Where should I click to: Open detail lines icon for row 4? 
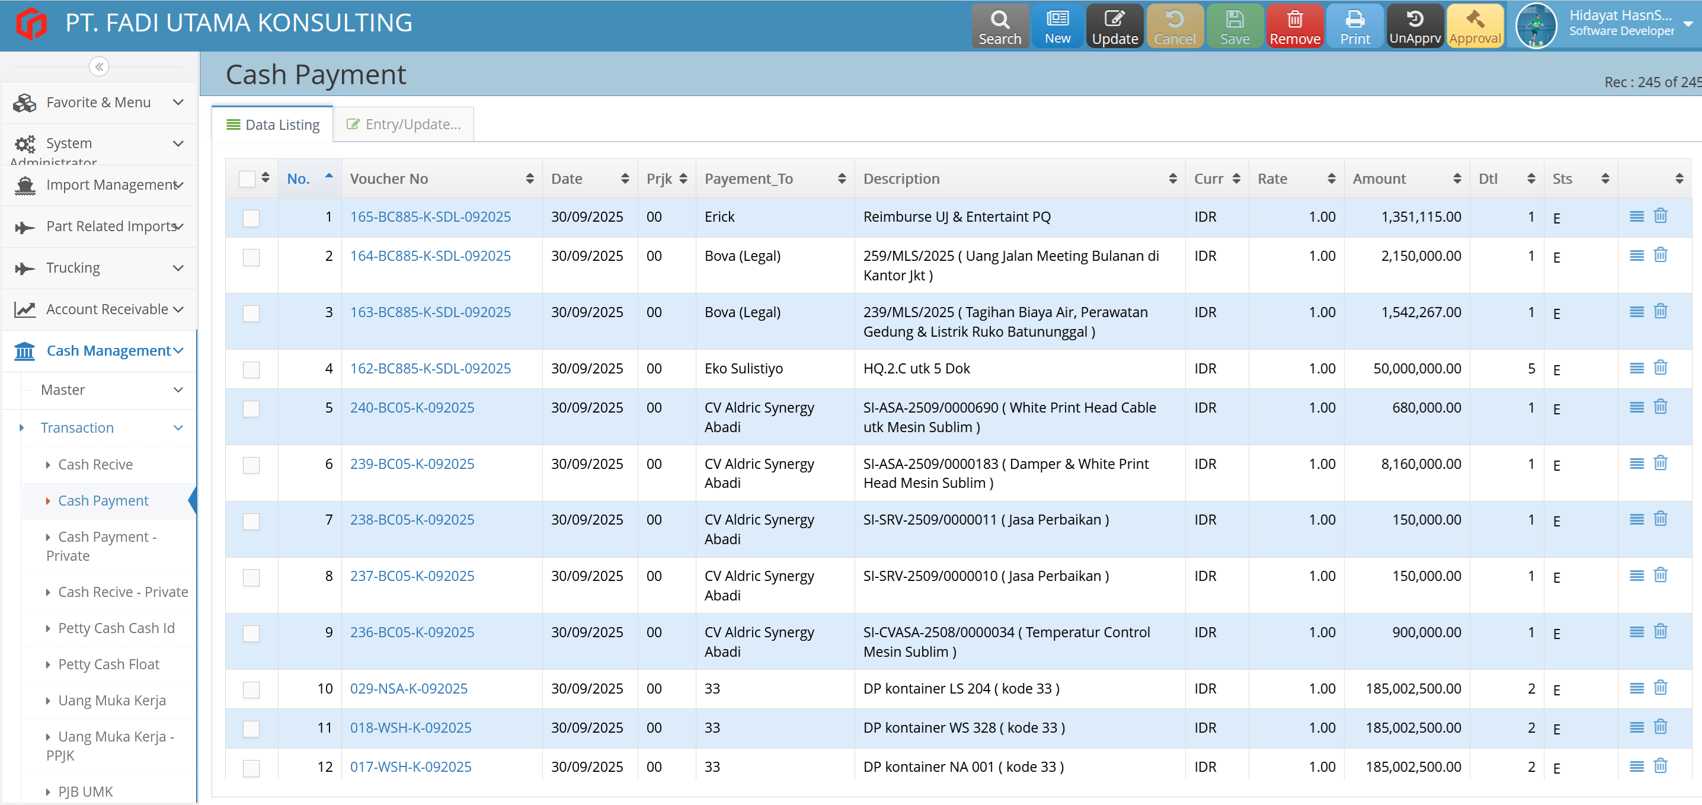click(1637, 368)
